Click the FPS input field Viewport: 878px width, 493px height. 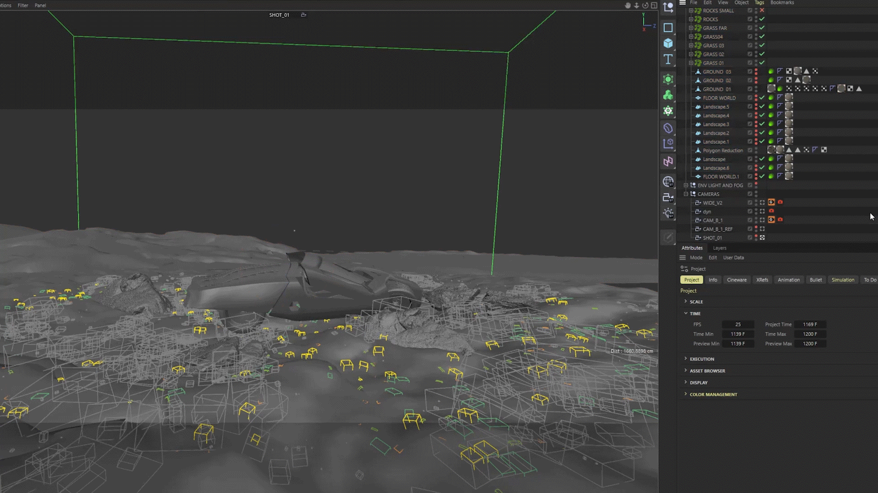coord(738,325)
